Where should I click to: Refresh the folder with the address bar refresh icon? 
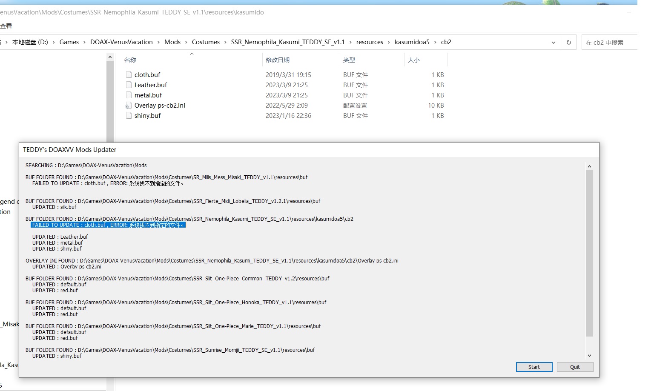[x=568, y=42]
